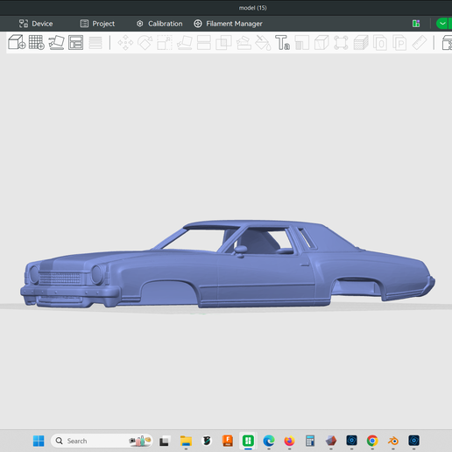Open Task View from the taskbar
Image resolution: width=452 pixels, height=452 pixels.
(164, 441)
